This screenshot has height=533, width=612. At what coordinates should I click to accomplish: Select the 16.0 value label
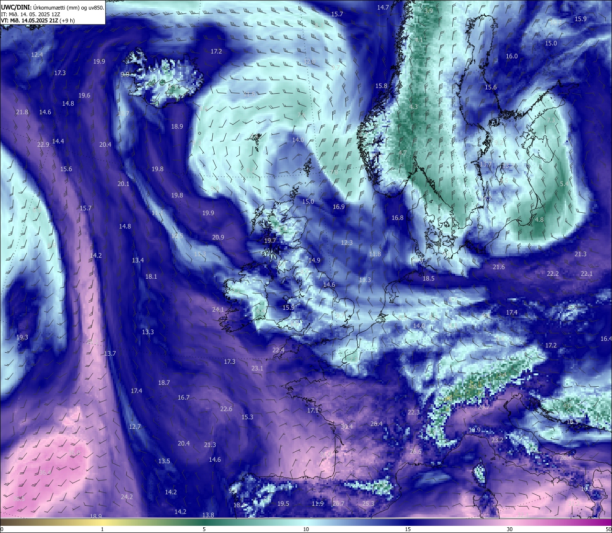click(x=512, y=56)
